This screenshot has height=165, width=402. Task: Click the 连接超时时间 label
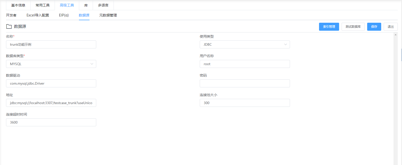pos(17,114)
